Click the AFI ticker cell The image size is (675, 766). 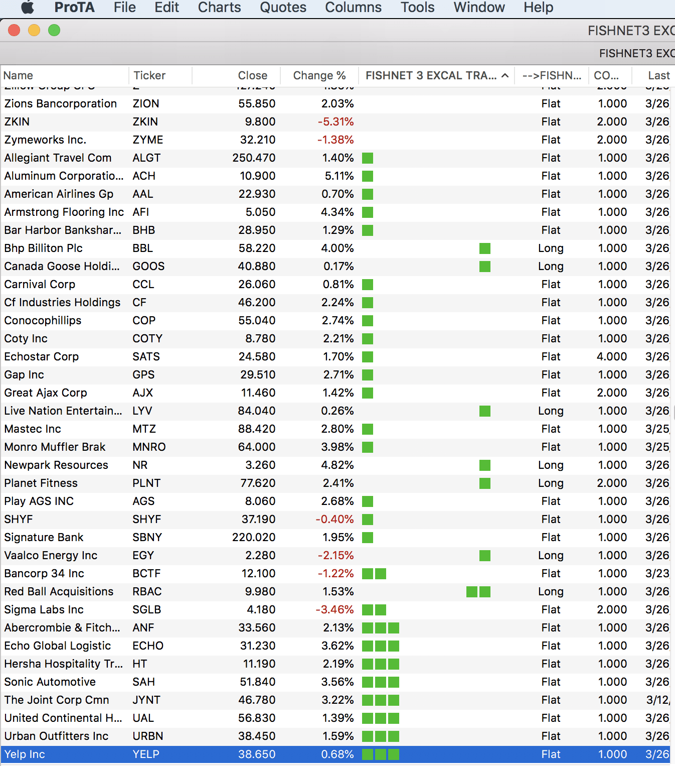(141, 212)
